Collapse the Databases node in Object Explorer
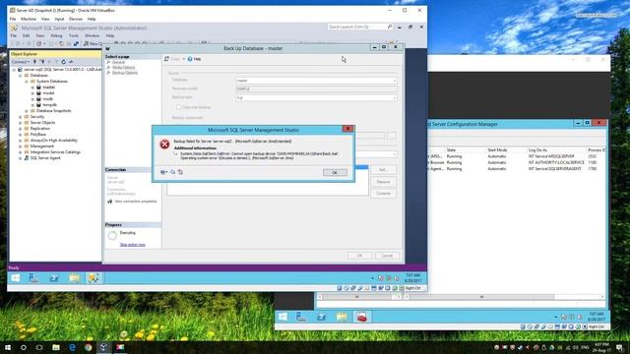Screen dimensions: 630x354 point(21,76)
